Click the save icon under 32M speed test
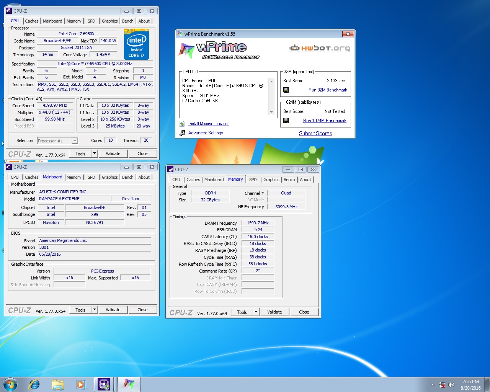The image size is (490, 392). pyautogui.click(x=286, y=90)
